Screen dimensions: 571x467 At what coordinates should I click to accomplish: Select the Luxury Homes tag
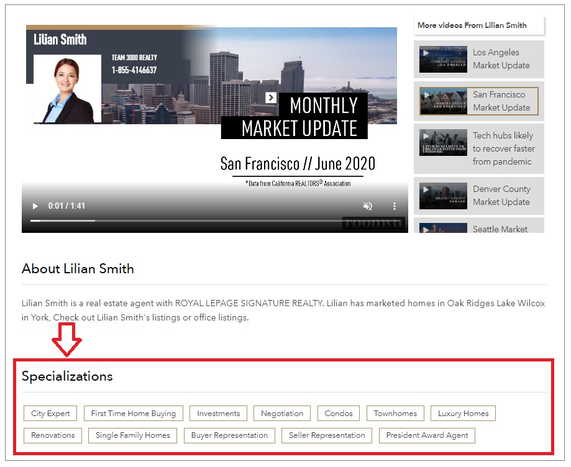[x=463, y=414]
